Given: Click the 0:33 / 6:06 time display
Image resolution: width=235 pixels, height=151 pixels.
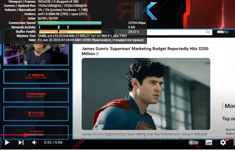Looking at the screenshot, I should (53, 142).
